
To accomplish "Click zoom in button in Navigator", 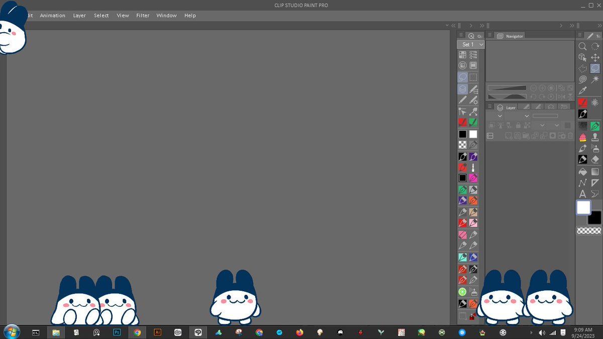I will click(542, 88).
